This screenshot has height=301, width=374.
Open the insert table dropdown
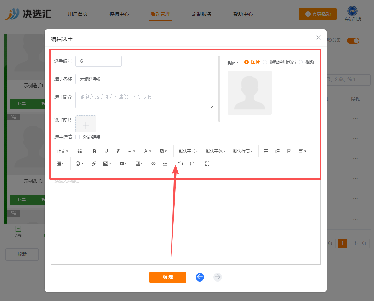coord(139,163)
